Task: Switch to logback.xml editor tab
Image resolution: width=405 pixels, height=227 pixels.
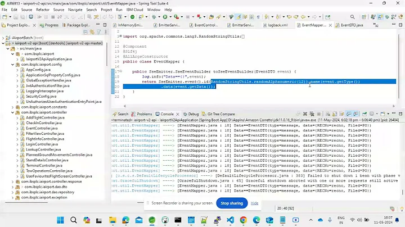Action: pos(275,25)
